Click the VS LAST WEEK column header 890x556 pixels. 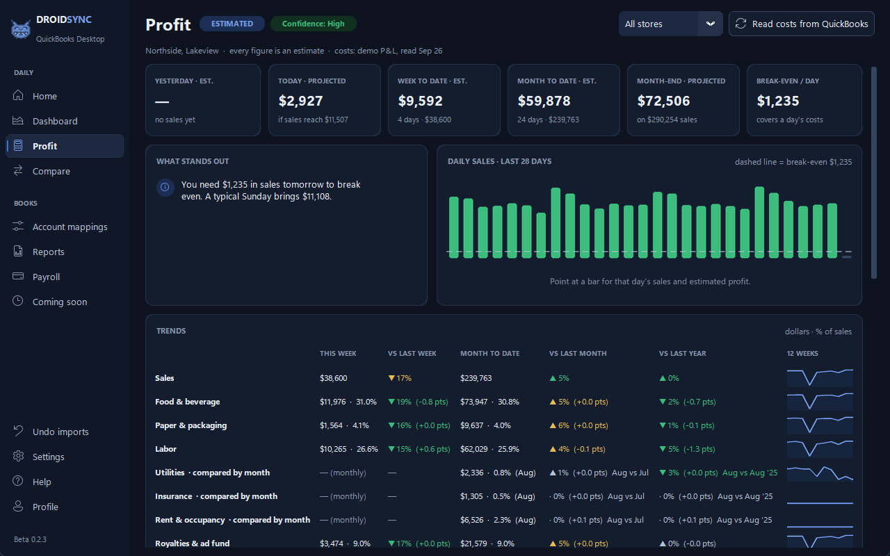tap(412, 354)
